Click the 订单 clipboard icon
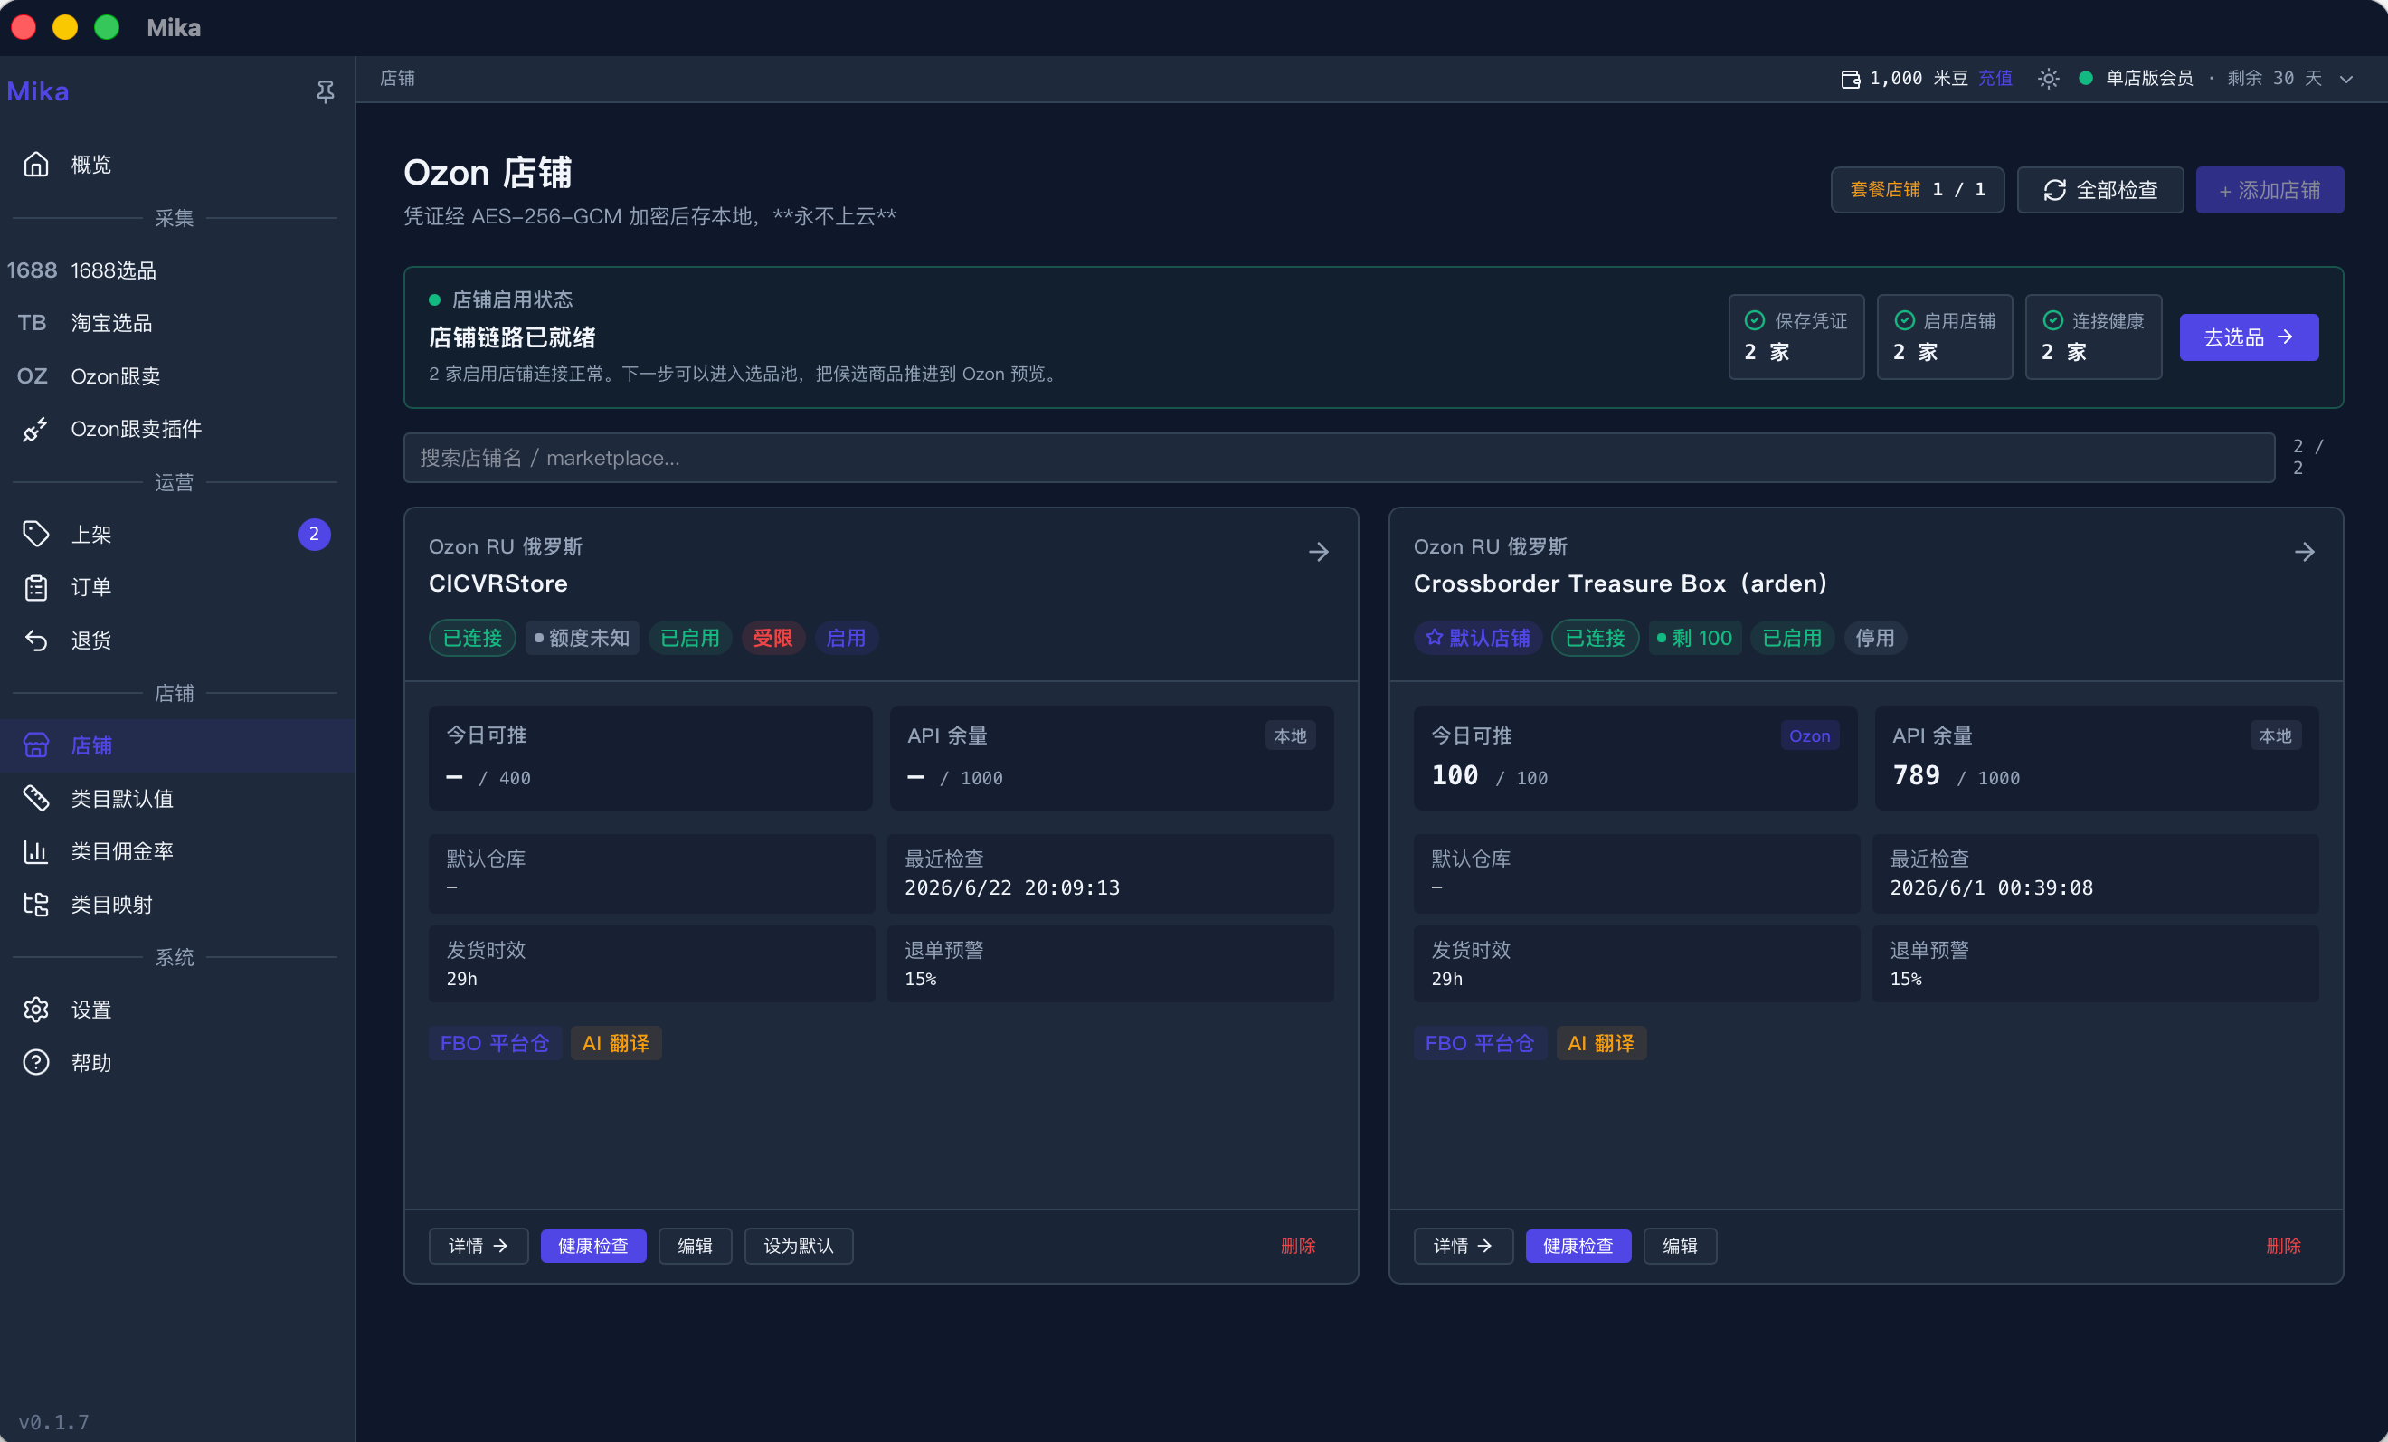Image resolution: width=2388 pixels, height=1442 pixels. pyautogui.click(x=36, y=587)
